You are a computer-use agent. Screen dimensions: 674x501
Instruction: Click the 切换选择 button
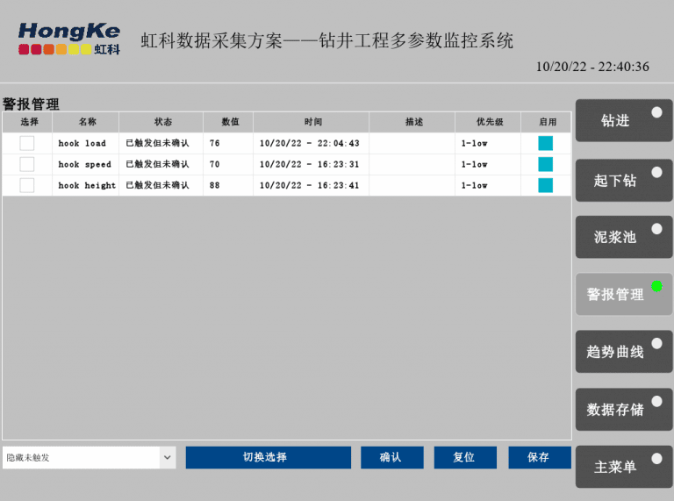point(268,457)
